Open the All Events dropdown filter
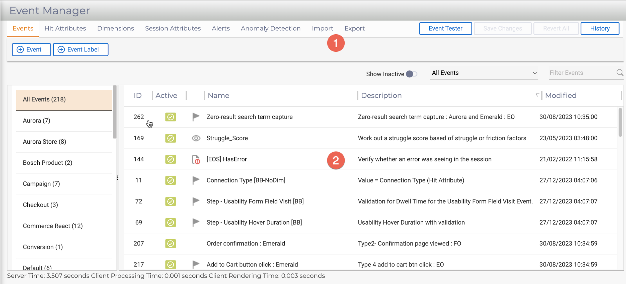This screenshot has height=284, width=627. [x=484, y=73]
